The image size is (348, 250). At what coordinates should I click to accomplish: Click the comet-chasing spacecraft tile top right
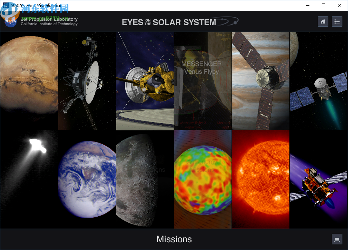(318, 81)
